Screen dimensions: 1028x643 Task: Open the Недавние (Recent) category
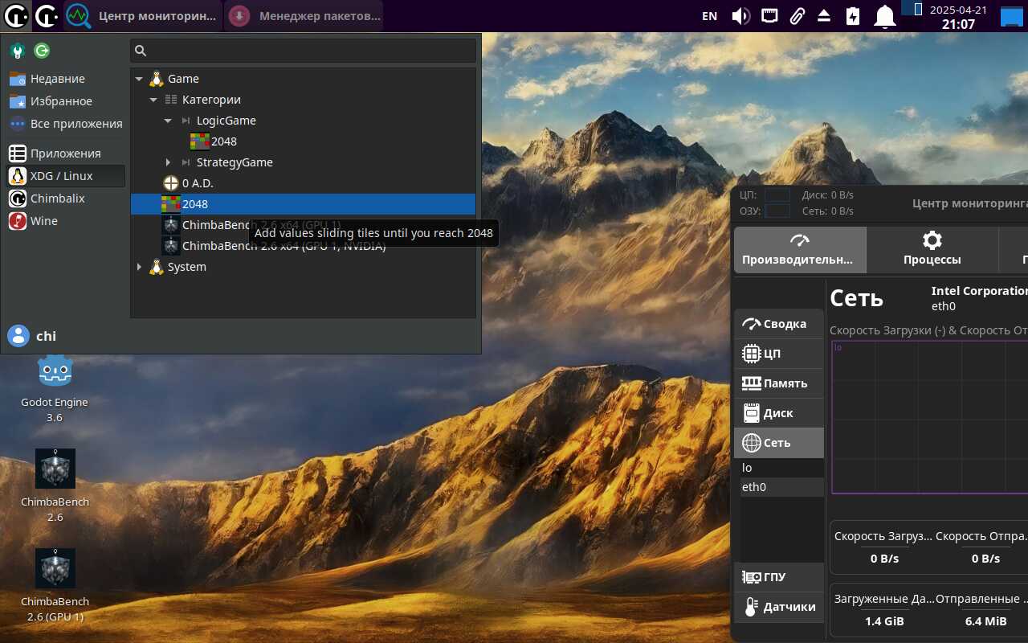point(66,79)
